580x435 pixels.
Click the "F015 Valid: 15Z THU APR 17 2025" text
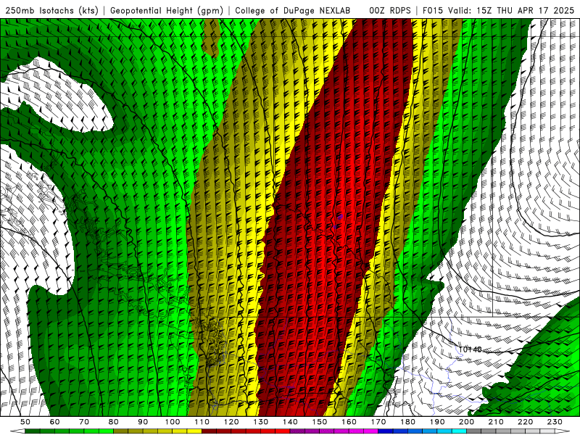(498, 11)
